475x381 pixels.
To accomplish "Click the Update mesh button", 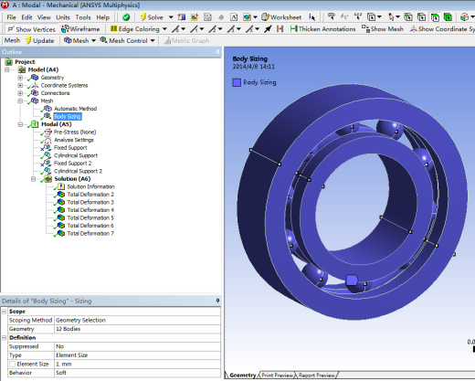I will pyautogui.click(x=40, y=40).
